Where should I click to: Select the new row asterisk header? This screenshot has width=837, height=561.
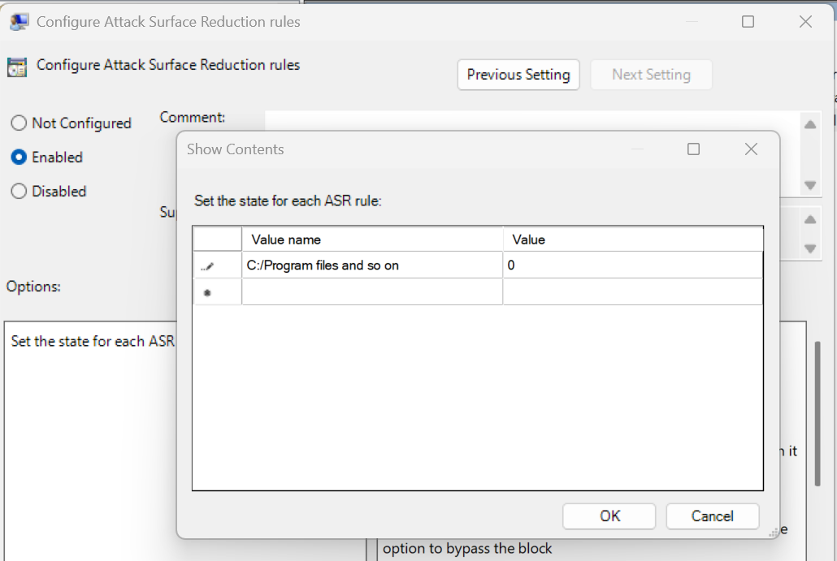[x=217, y=291]
